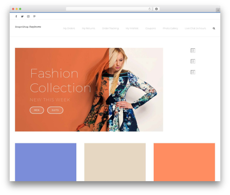Click the first sidebar document icon

coord(193,51)
